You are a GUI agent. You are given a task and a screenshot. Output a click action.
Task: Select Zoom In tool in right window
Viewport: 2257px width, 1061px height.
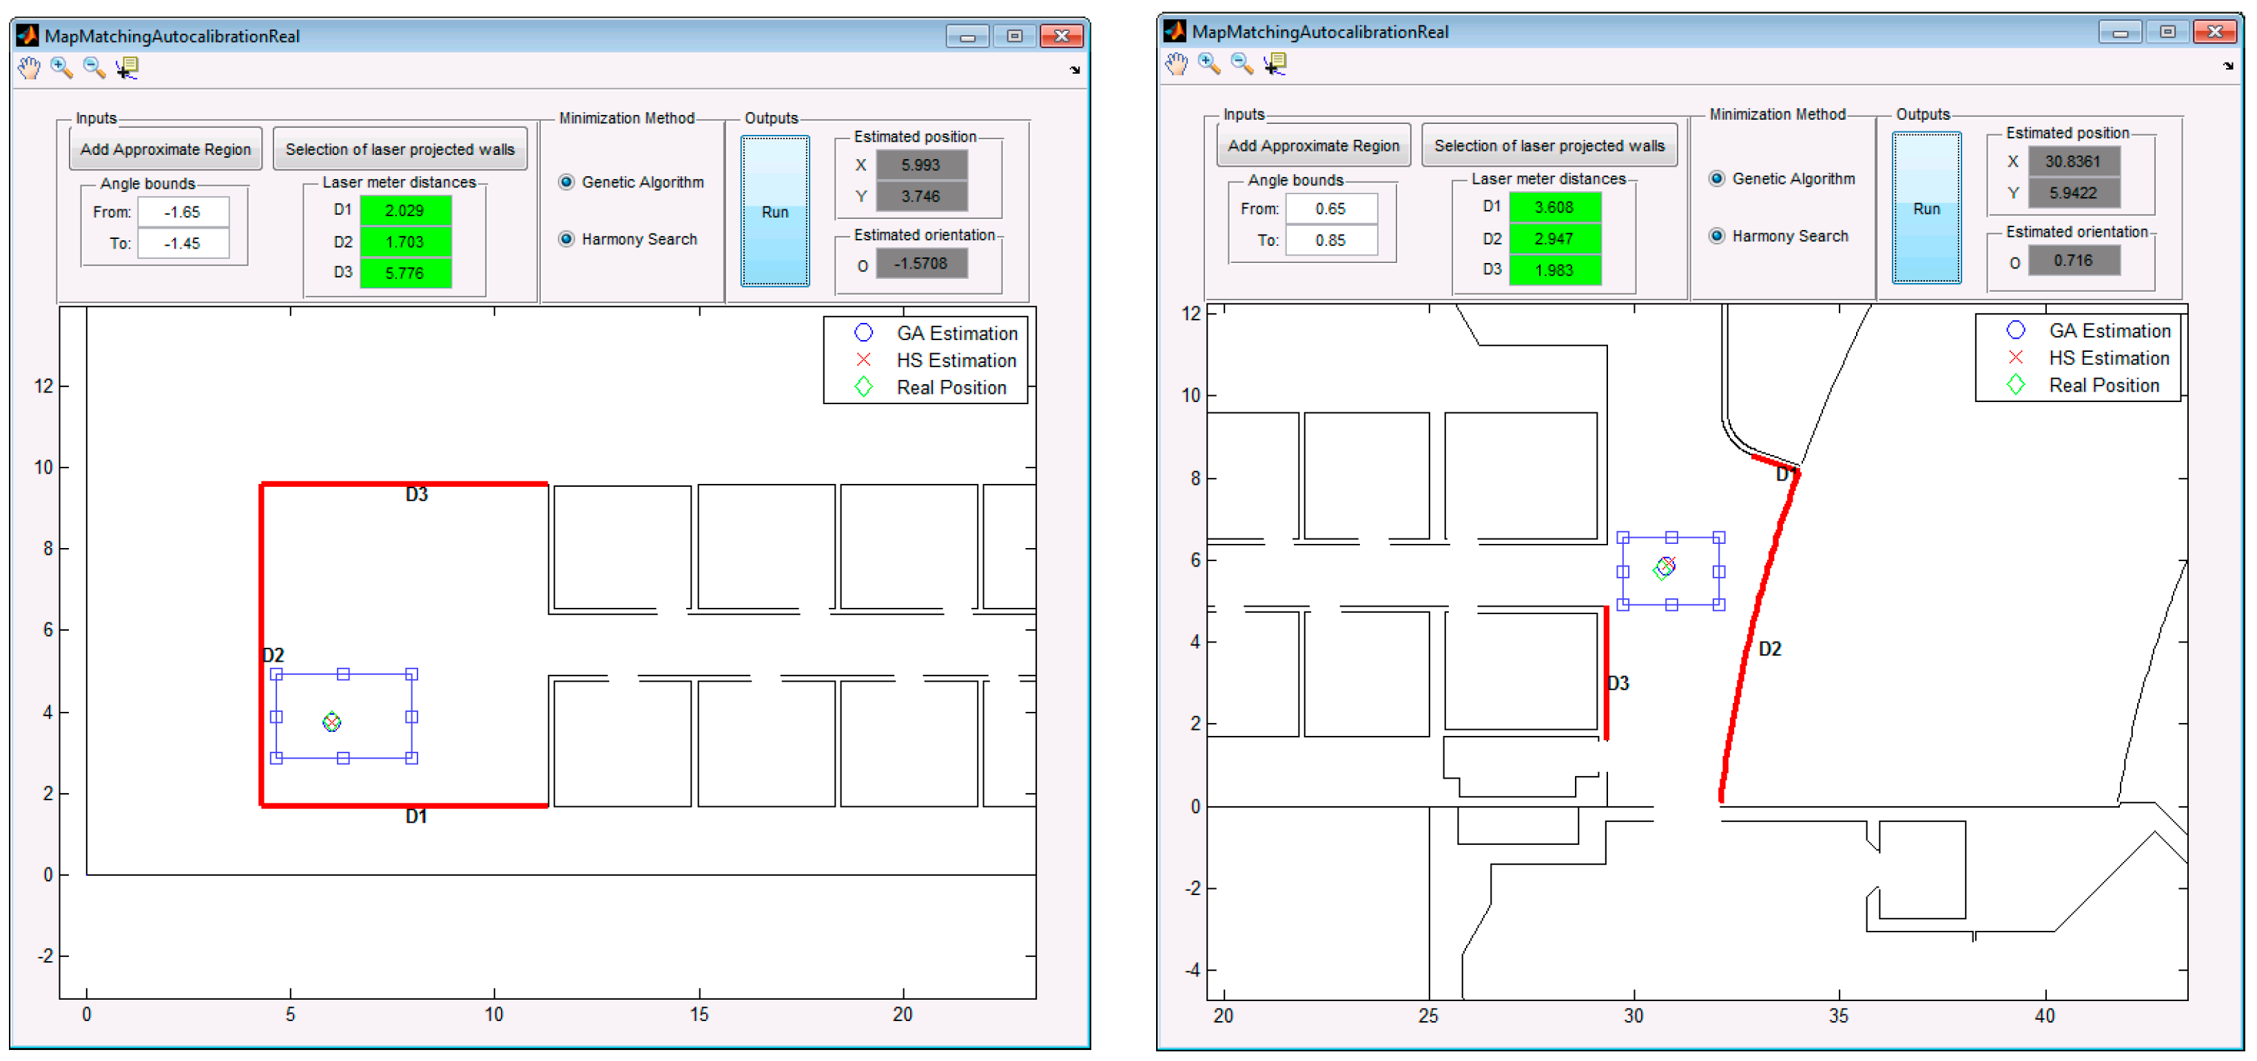coord(1209,64)
